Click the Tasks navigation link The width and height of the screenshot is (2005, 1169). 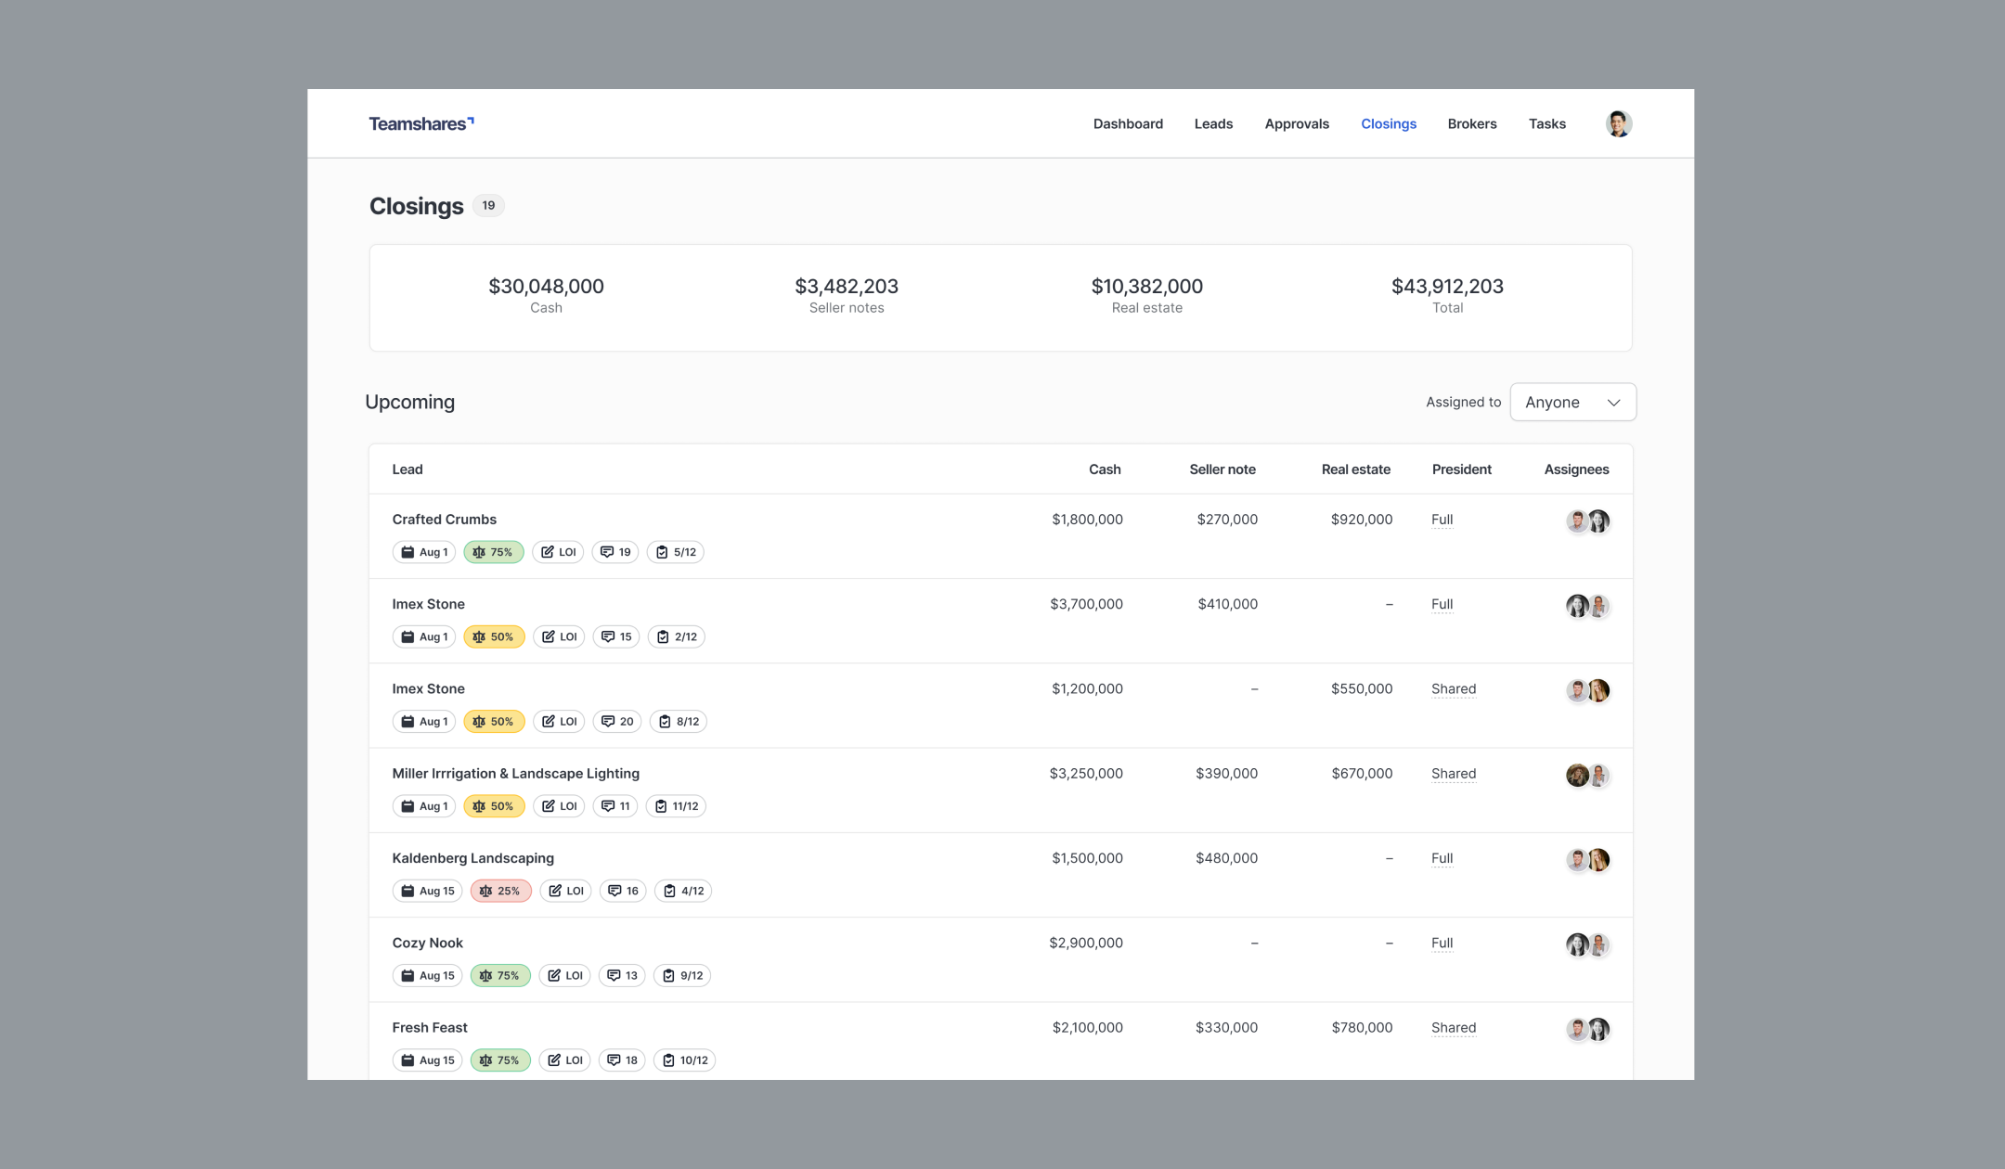coord(1546,123)
